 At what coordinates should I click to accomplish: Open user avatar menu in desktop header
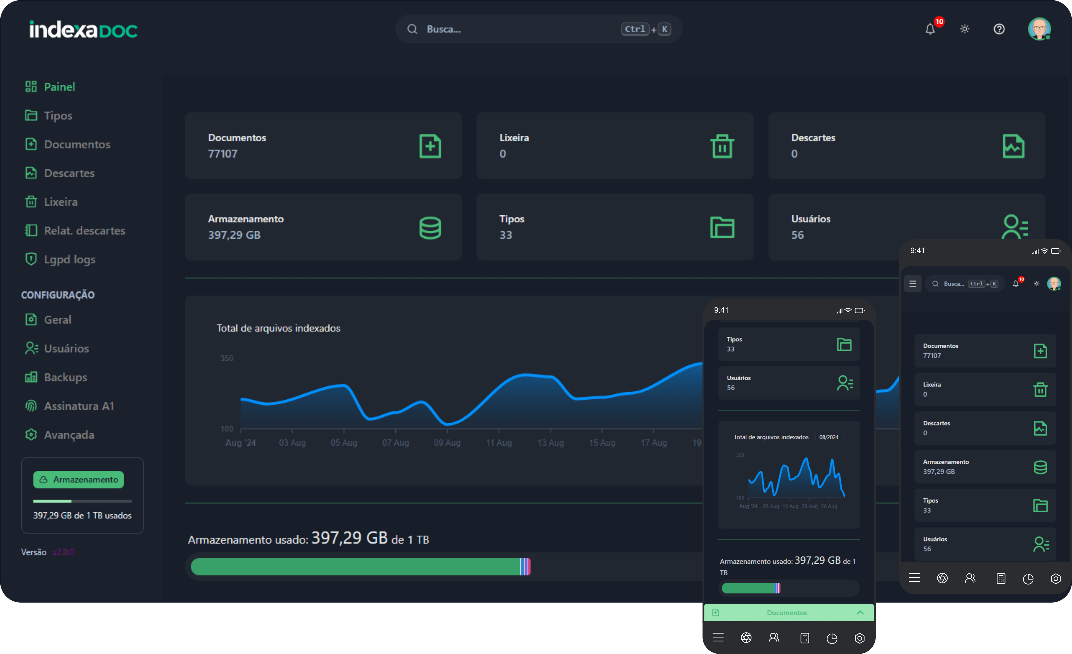(1039, 29)
